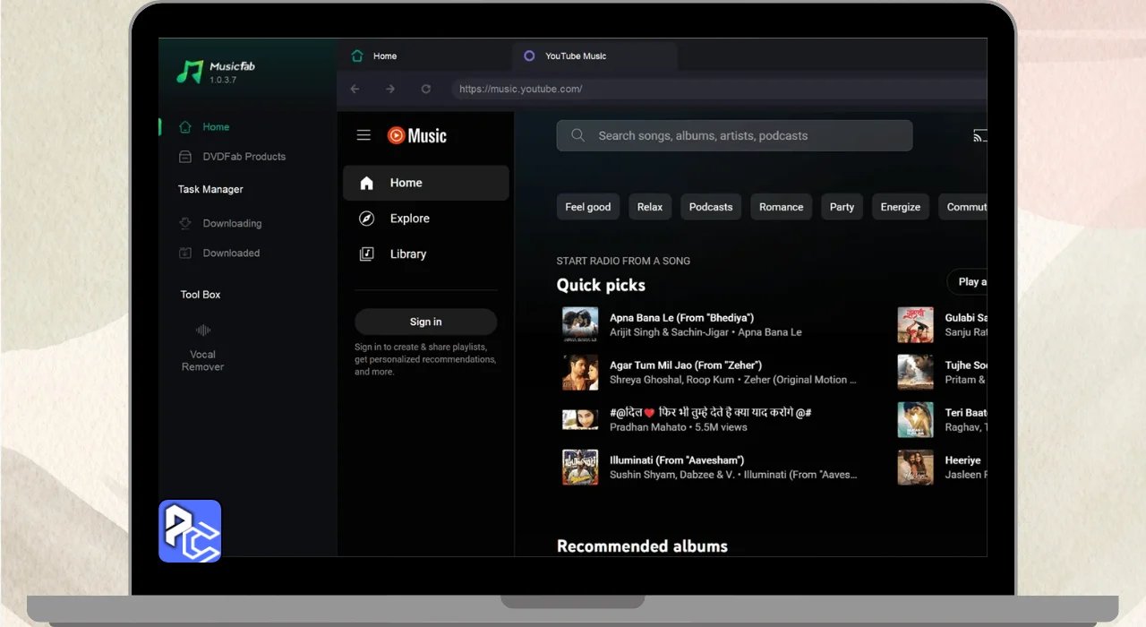Viewport: 1146px width, 627px height.
Task: Click Heeriye song thumbnail
Action: click(x=916, y=468)
